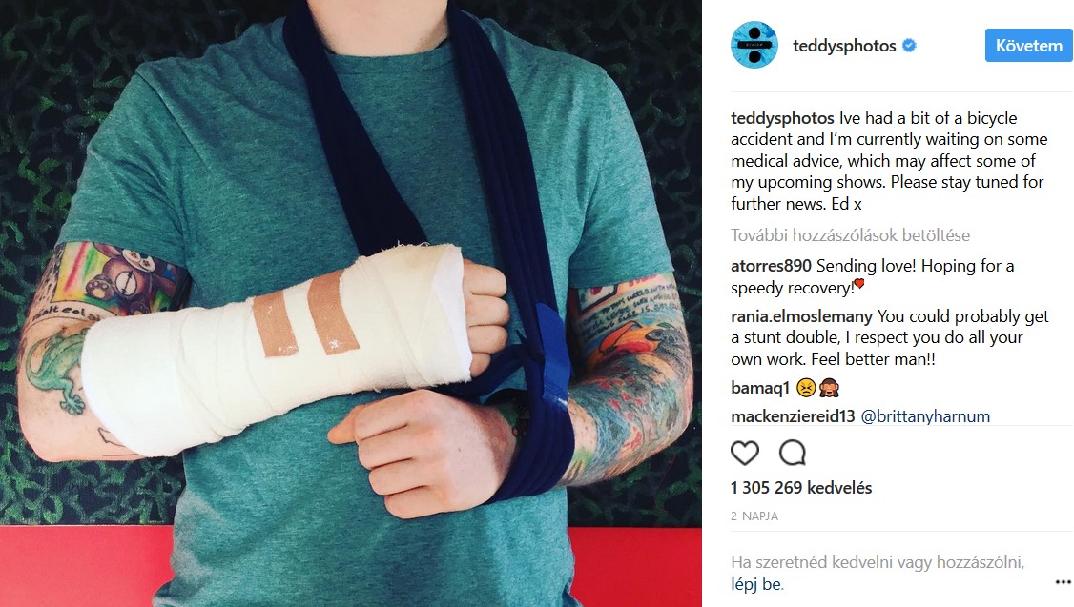Open teddysphotos username in header
The width and height of the screenshot is (1074, 607).
pos(844,46)
